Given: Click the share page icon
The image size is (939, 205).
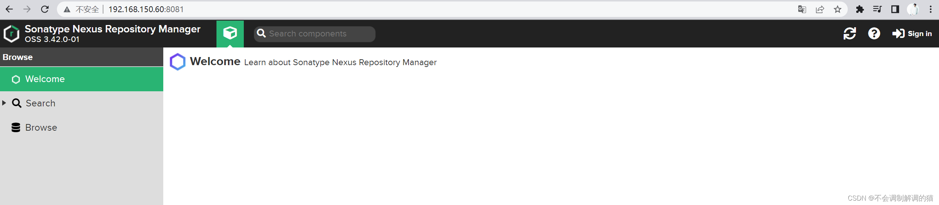Looking at the screenshot, I should click(820, 9).
